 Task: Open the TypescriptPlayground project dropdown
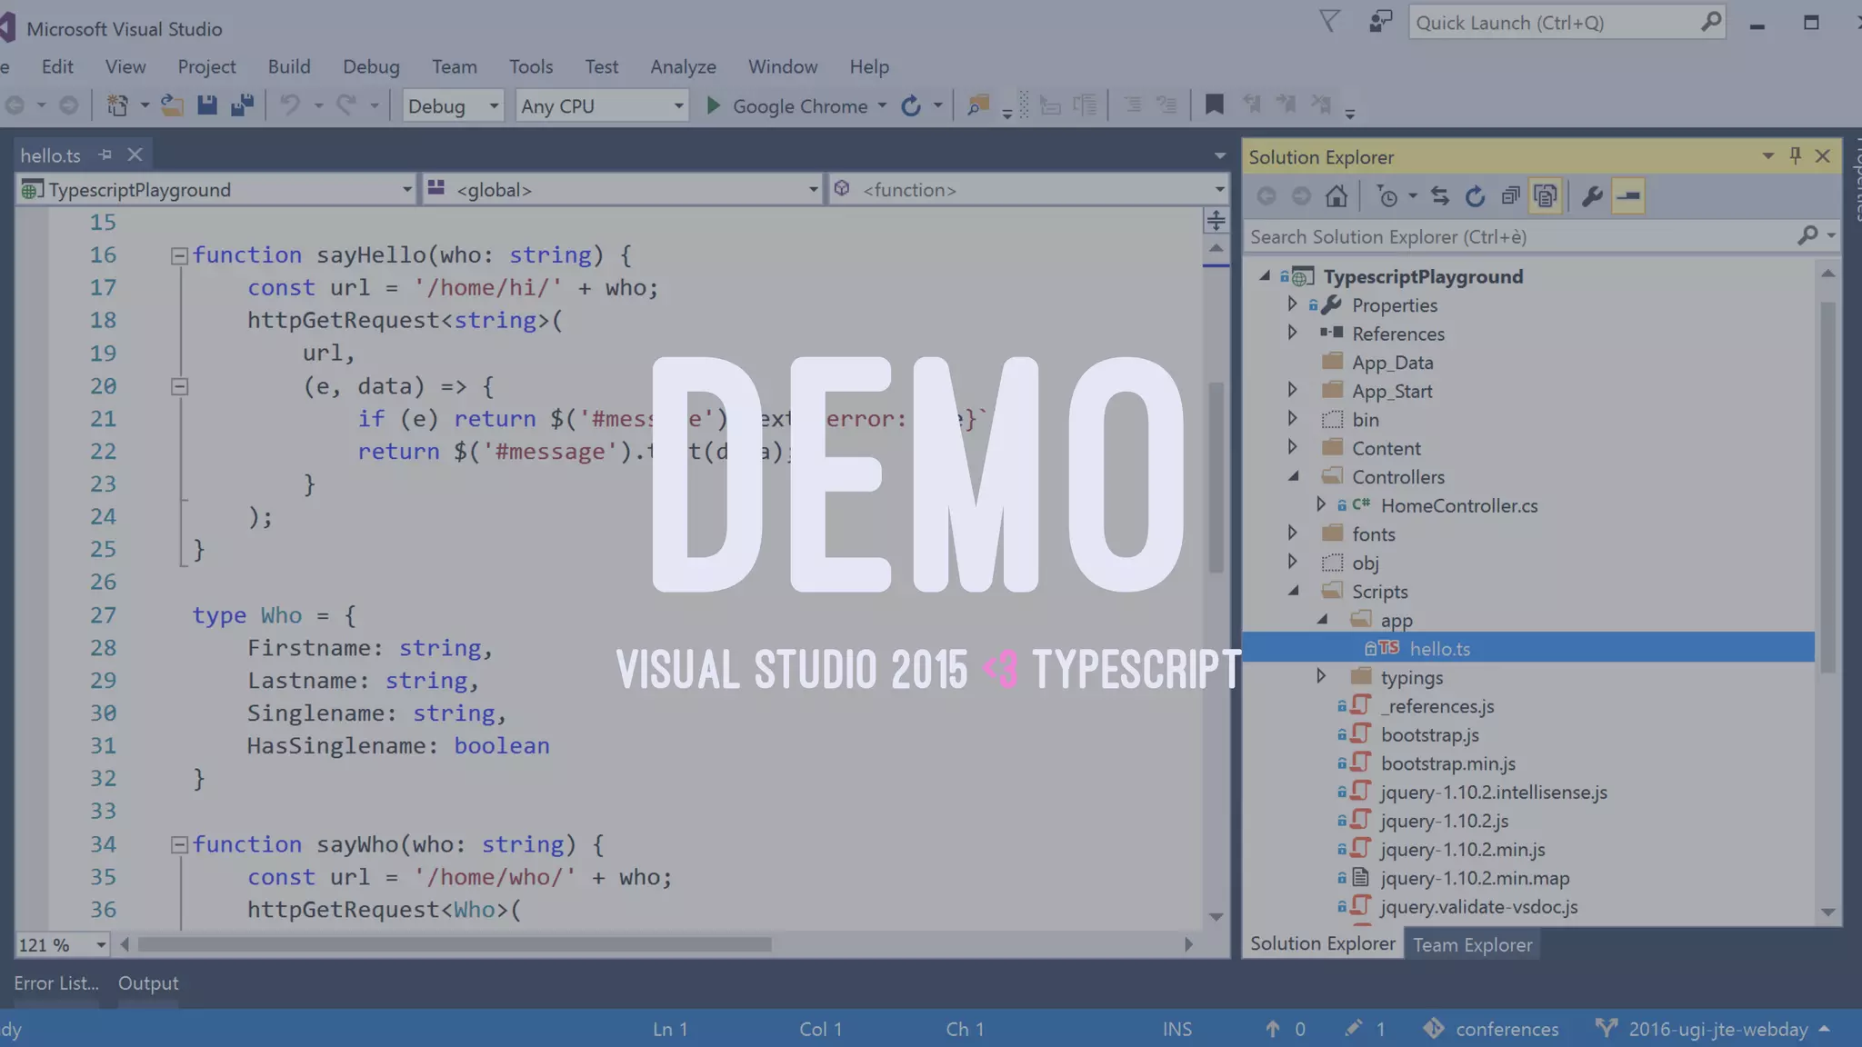[x=216, y=189]
